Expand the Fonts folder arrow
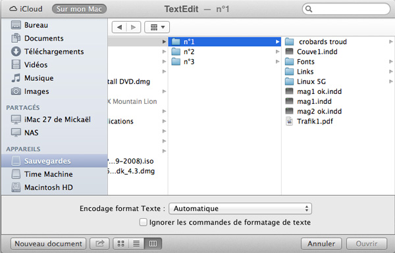Viewport: 395px width, 253px height. (390, 62)
